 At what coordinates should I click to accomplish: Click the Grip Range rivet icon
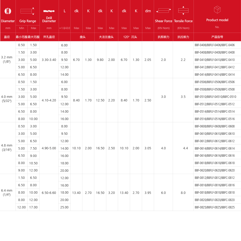point(27,11)
